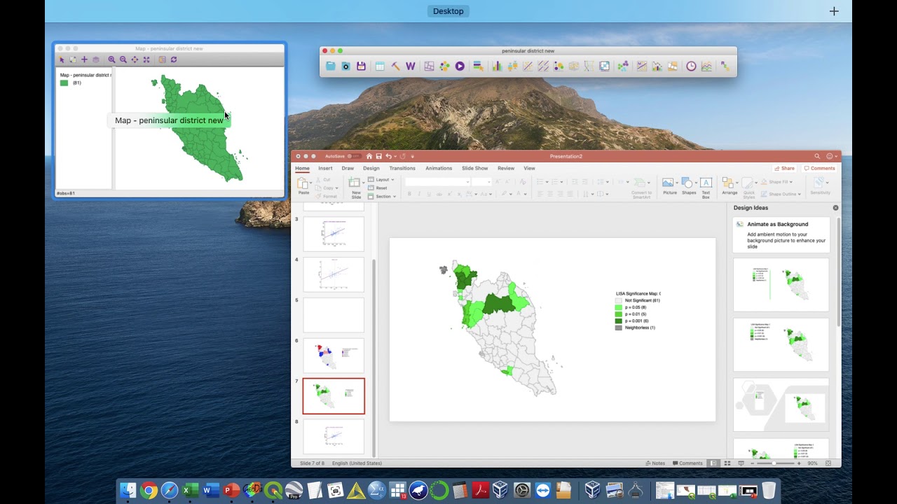Click the Share button
This screenshot has width=897, height=504.
[784, 168]
